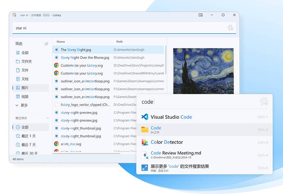Image resolution: width=283 pixels, height=194 pixels.
Task: Click the Ctrl+3 shortcut beside Color Detector
Action: (x=262, y=143)
